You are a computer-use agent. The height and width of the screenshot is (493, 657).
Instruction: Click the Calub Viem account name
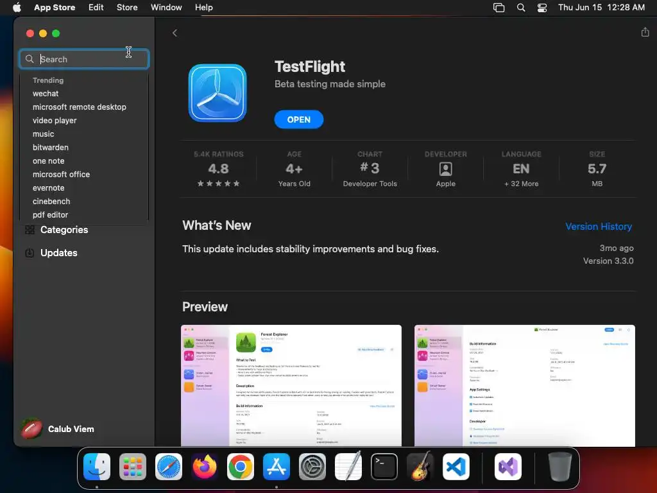click(71, 429)
